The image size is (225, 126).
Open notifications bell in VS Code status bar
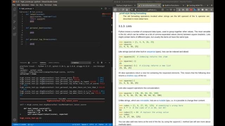tap(110, 125)
